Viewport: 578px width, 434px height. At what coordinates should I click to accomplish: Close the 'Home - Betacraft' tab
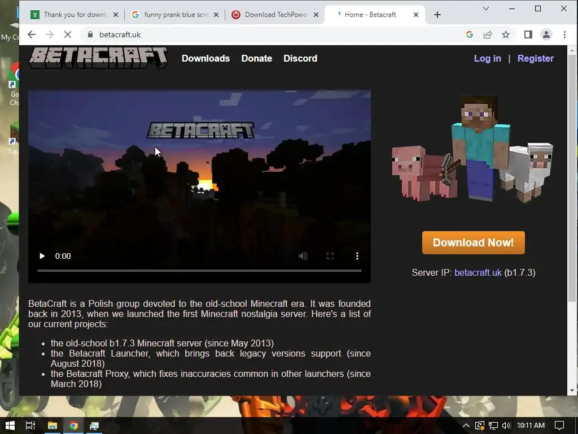pos(416,15)
